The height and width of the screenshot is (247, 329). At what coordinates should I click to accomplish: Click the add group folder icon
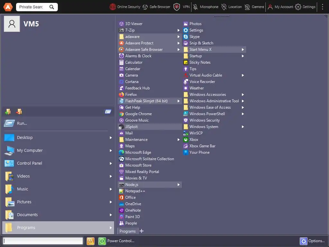(x=8, y=112)
